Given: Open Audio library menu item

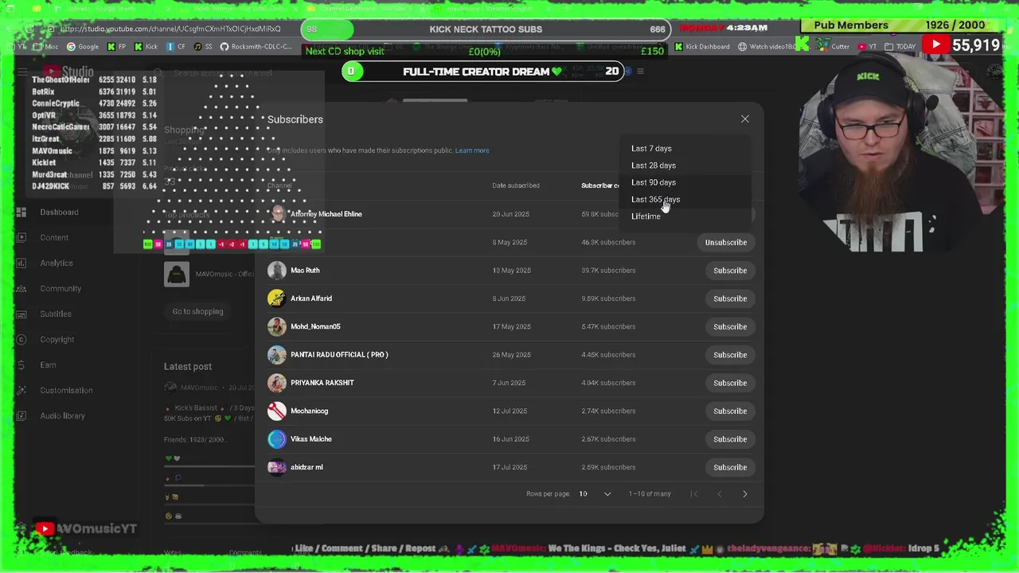Looking at the screenshot, I should pyautogui.click(x=63, y=416).
